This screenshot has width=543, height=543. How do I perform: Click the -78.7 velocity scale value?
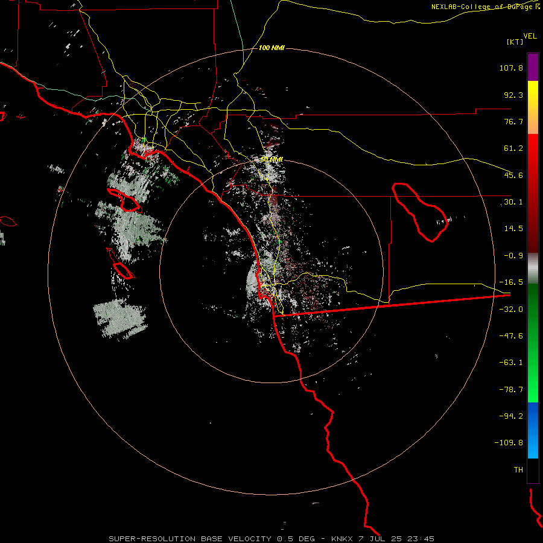[x=511, y=390]
